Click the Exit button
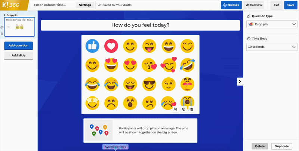Viewport: 299px width, 151px height. point(277,5)
